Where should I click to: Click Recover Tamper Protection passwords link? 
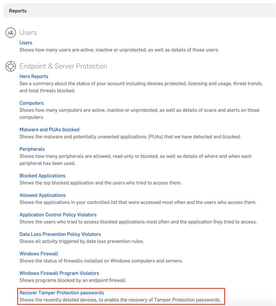[61, 293]
